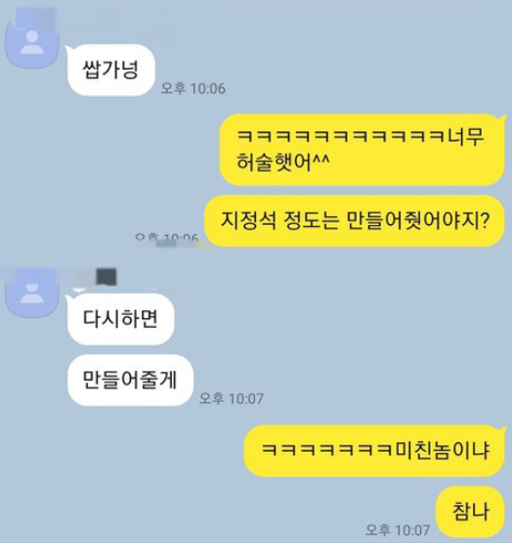The width and height of the screenshot is (512, 543).
Task: Select the 쌉가넝 message bubble
Action: tap(110, 69)
